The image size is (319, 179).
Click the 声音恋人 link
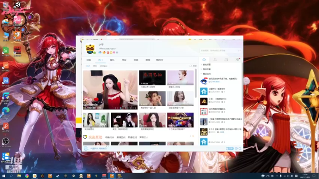point(144,137)
